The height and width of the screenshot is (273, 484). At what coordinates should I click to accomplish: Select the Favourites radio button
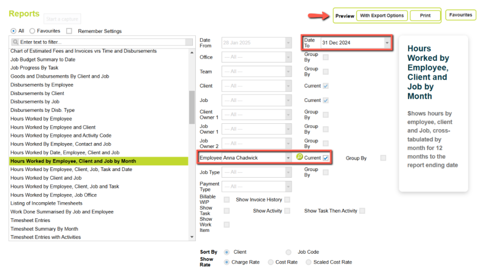pos(32,31)
